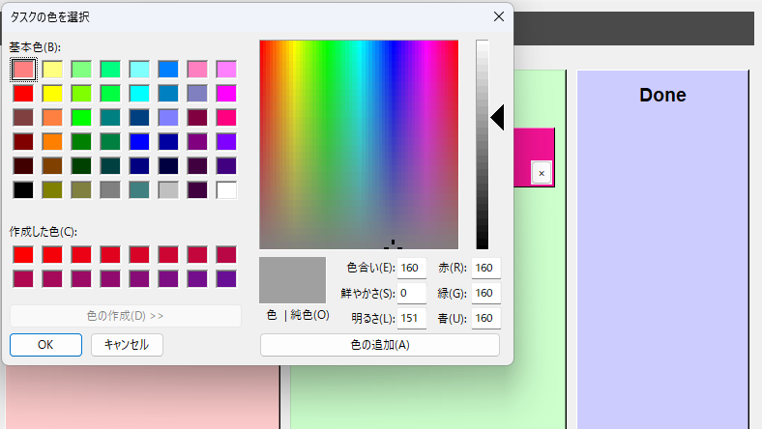Select the orange swatch in fourth row
The width and height of the screenshot is (762, 429).
click(x=52, y=142)
